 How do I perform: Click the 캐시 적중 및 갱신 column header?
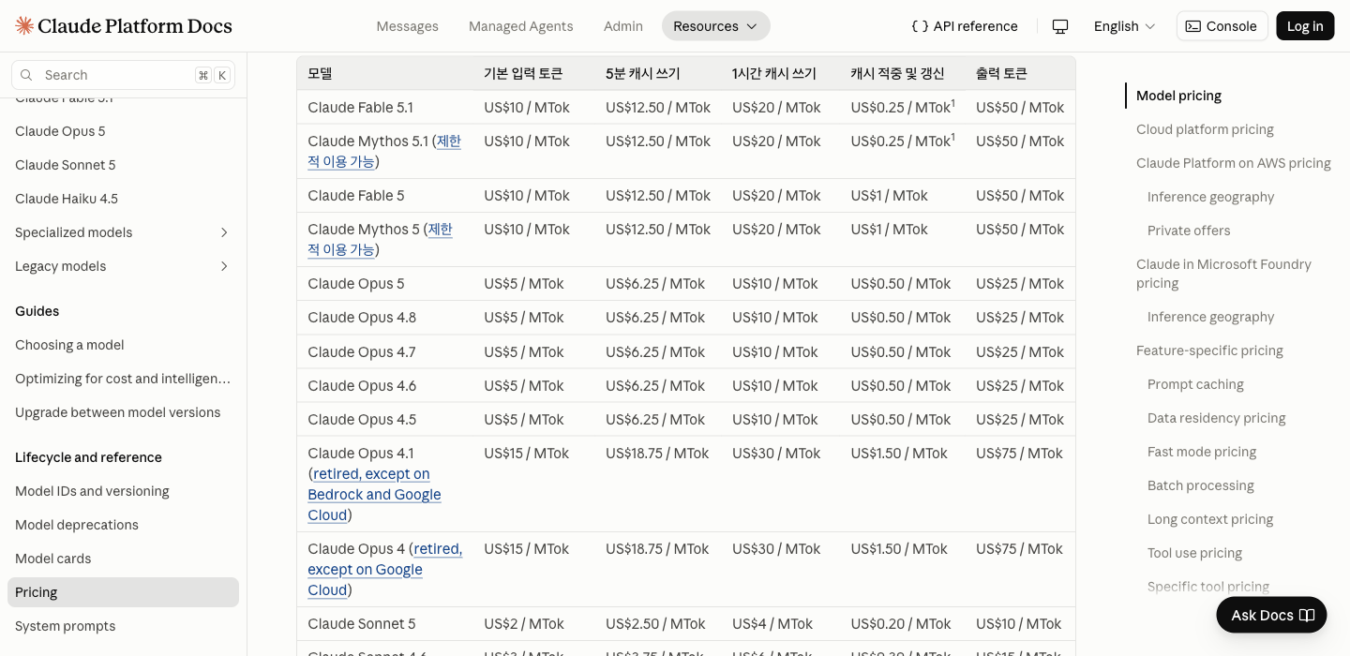point(897,73)
